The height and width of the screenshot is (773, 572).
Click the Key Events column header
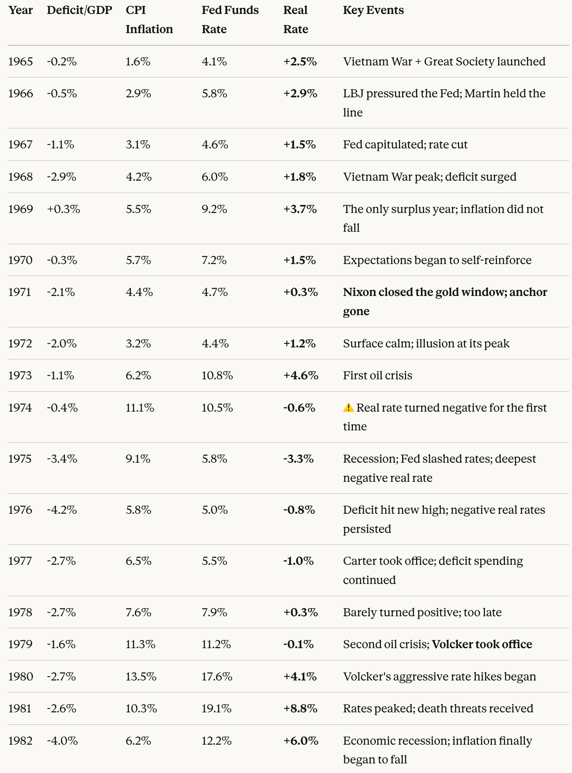point(373,10)
